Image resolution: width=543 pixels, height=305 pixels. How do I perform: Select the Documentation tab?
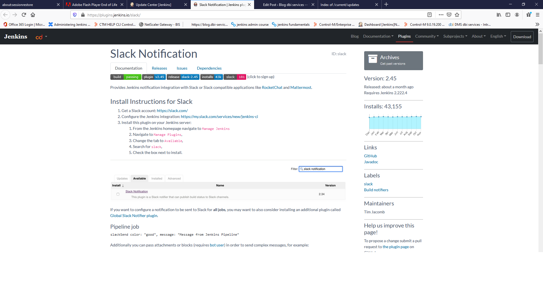click(128, 68)
